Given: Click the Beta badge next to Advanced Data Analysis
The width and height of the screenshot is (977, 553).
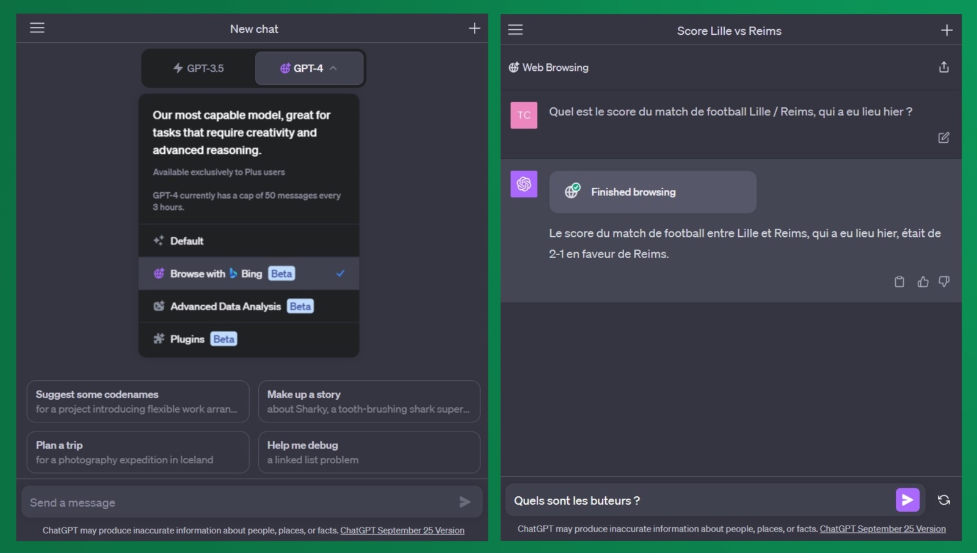Looking at the screenshot, I should coord(300,306).
